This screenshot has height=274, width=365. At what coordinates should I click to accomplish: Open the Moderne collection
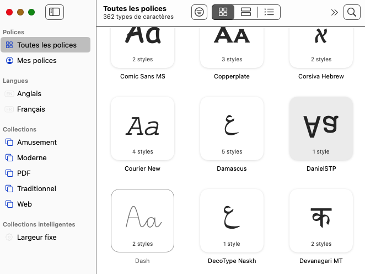point(31,157)
